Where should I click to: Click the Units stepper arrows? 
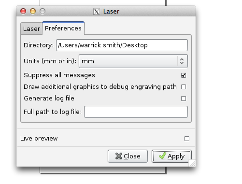(182, 61)
